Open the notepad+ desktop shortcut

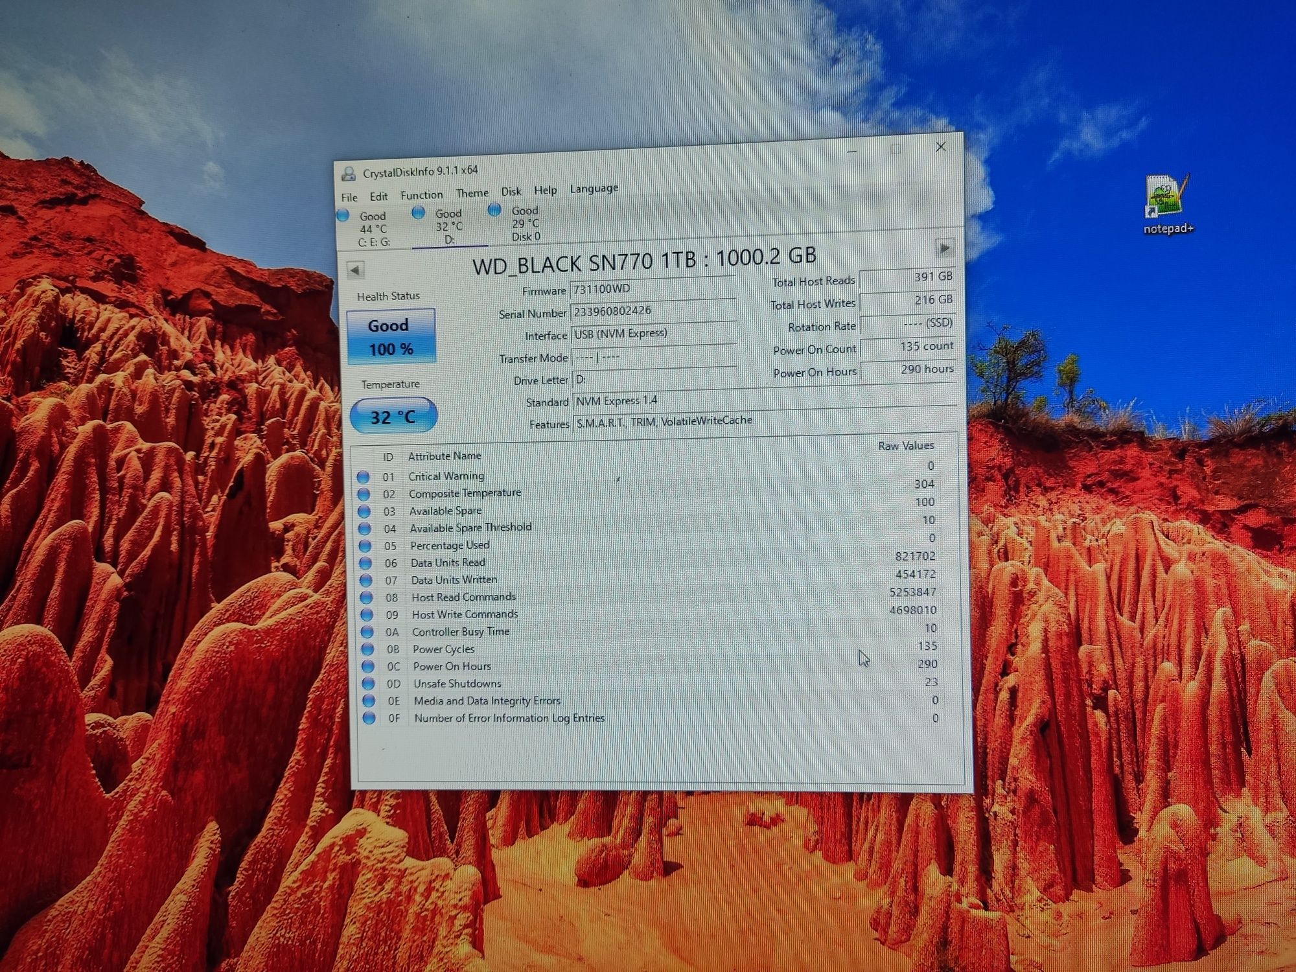tap(1168, 204)
